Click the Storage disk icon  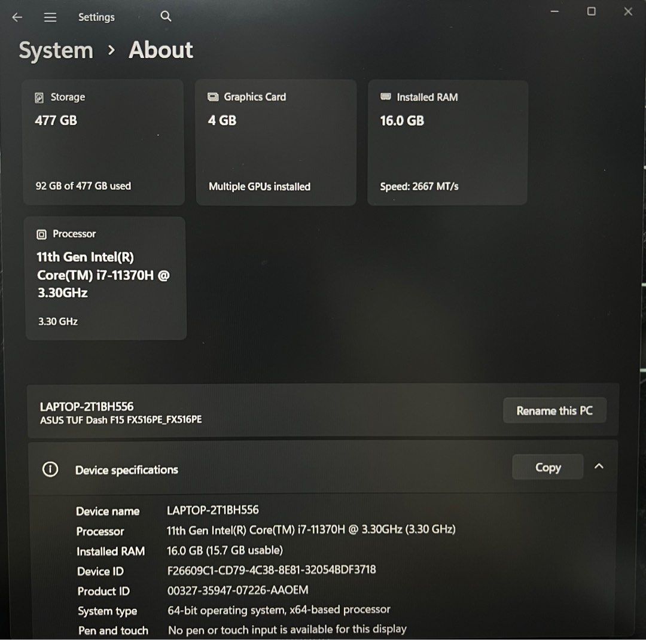(39, 96)
